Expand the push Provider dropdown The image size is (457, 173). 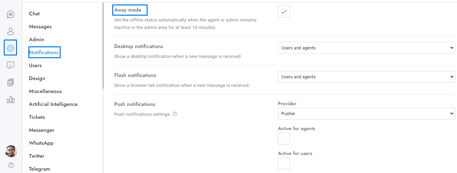[x=366, y=114]
